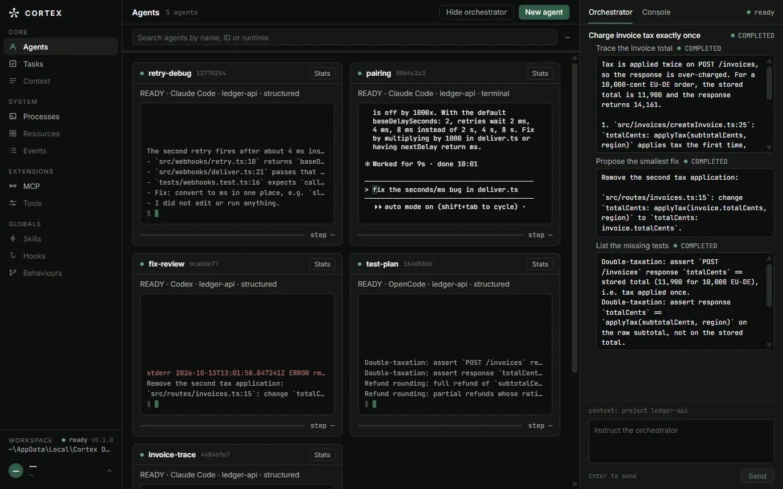Open the Events sidebar item
Viewport: 783px width, 489px height.
(x=61, y=150)
